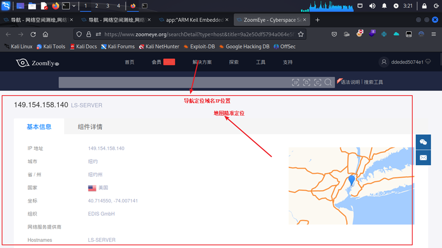Bookmark this page with the star icon
The height and width of the screenshot is (248, 442).
coord(301,34)
